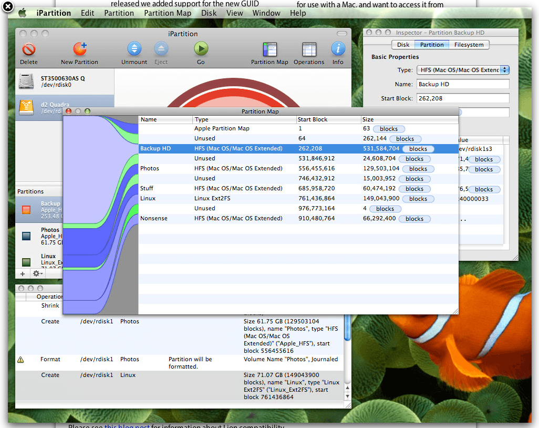The width and height of the screenshot is (539, 428).
Task: Open blocks popup beside Inspector's 6,5 value
Action: click(x=484, y=190)
